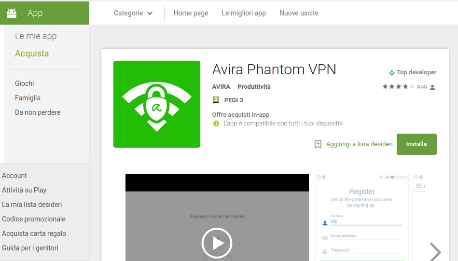Open Nuove uscite tab
The image size is (458, 261).
[299, 13]
